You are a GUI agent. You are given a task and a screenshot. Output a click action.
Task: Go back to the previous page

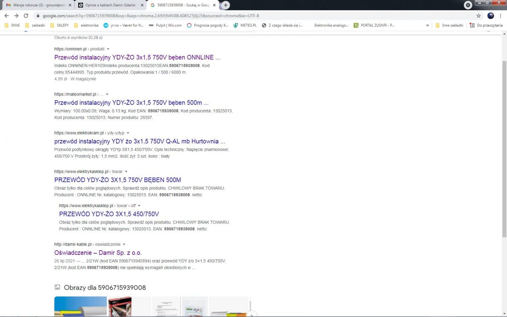click(x=7, y=16)
